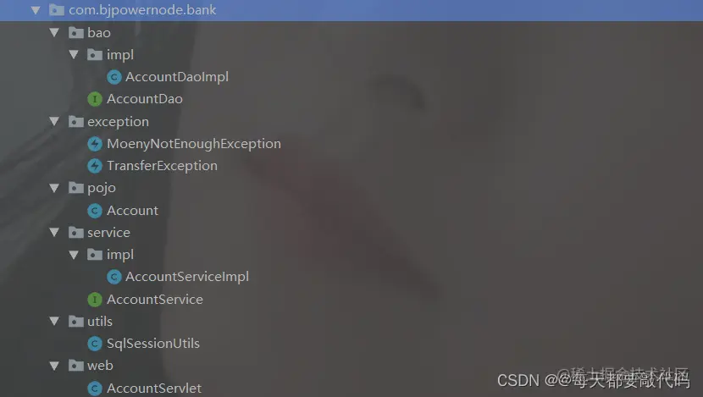This screenshot has height=397, width=703.
Task: Click the AccountServlet class icon
Action: pyautogui.click(x=95, y=388)
